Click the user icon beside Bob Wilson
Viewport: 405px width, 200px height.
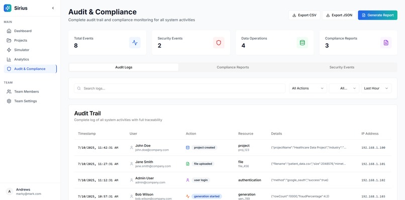pyautogui.click(x=132, y=196)
